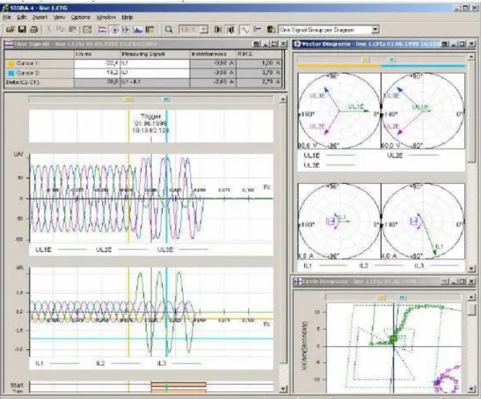Screen dimensions: 481x399
Task: Open the Edit menu
Action: 21,18
